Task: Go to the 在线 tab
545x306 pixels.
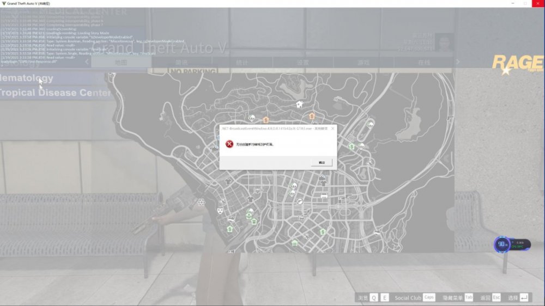Action: (423, 62)
